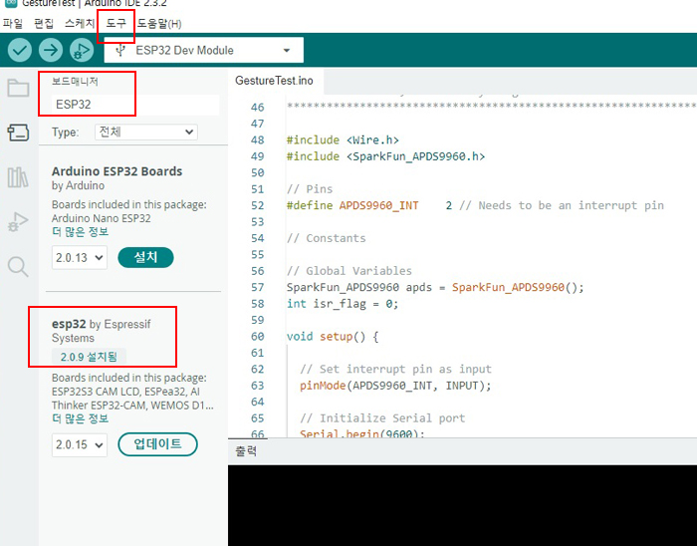Click line number 48 in the gutter

[257, 140]
